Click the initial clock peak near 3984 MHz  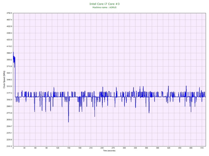pos(13,52)
